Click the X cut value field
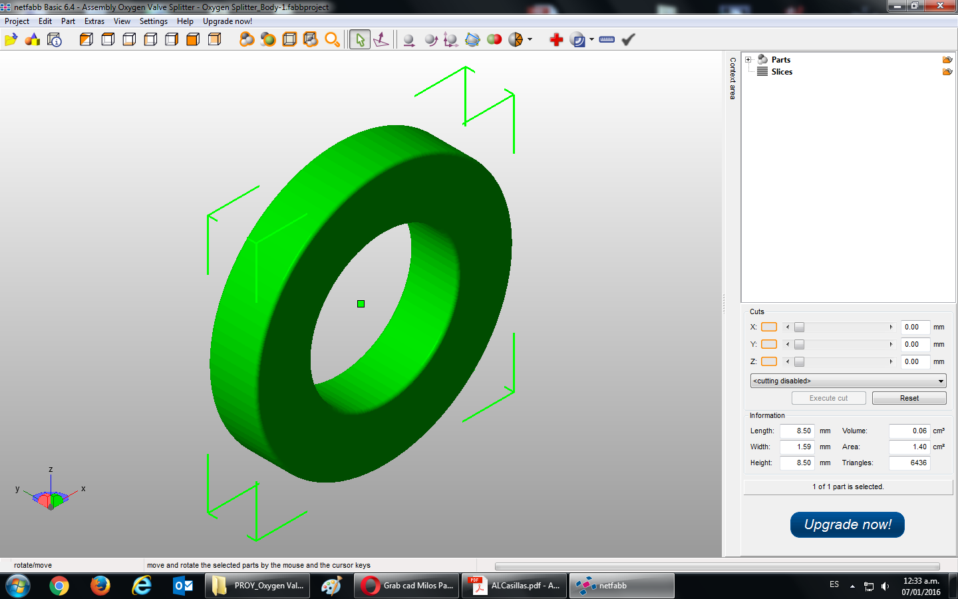958x599 pixels. (x=915, y=327)
